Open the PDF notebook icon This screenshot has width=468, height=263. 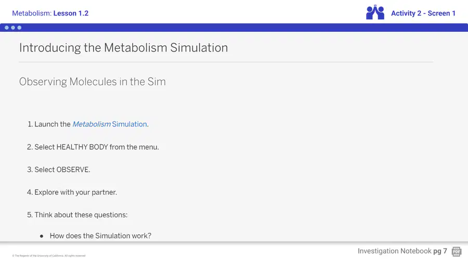tap(457, 252)
